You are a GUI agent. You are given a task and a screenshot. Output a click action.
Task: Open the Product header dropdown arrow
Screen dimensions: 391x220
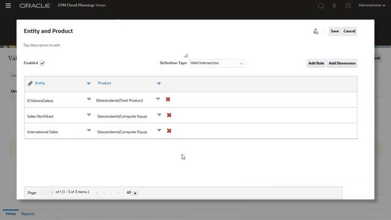(159, 83)
